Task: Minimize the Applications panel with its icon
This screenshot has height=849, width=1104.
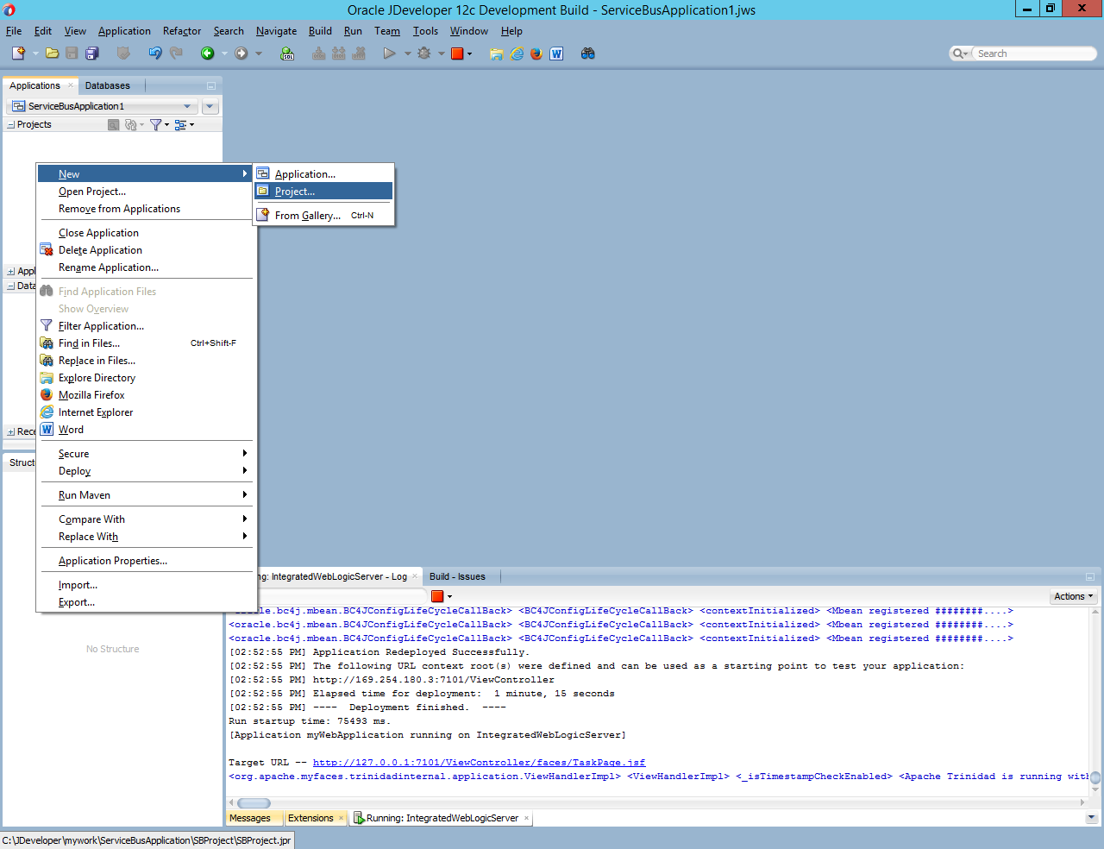Action: tap(211, 85)
